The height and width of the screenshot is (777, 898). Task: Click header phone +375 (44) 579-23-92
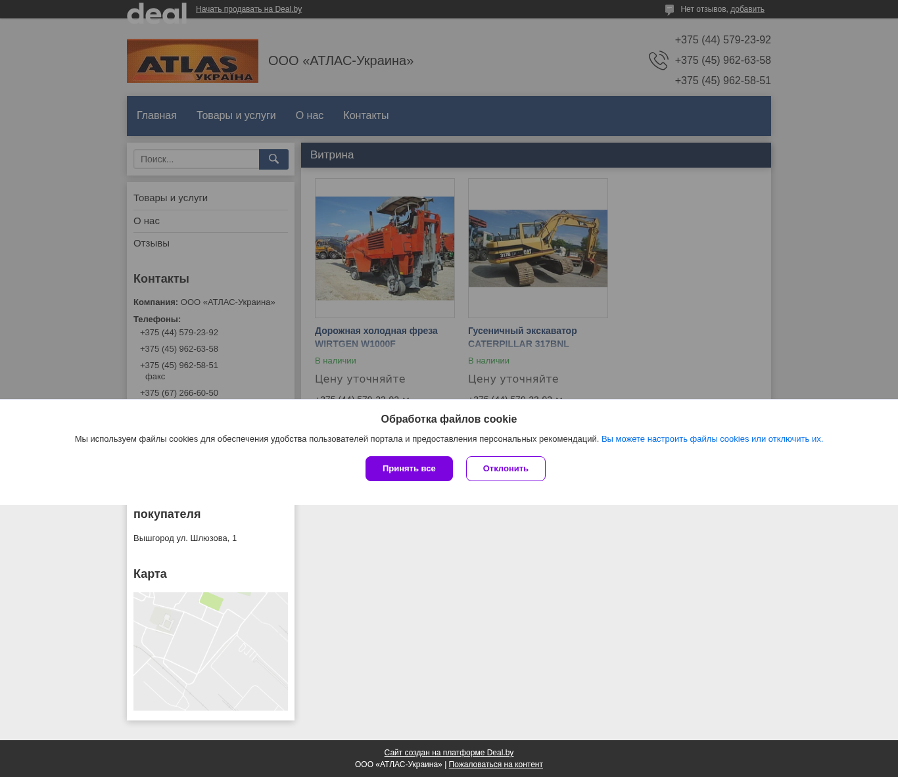coord(722,40)
